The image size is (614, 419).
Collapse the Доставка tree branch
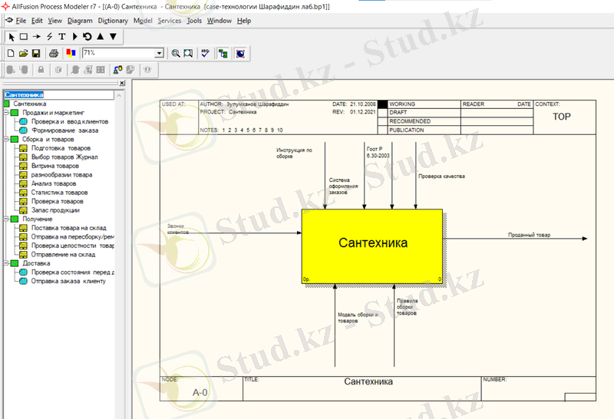click(6, 263)
